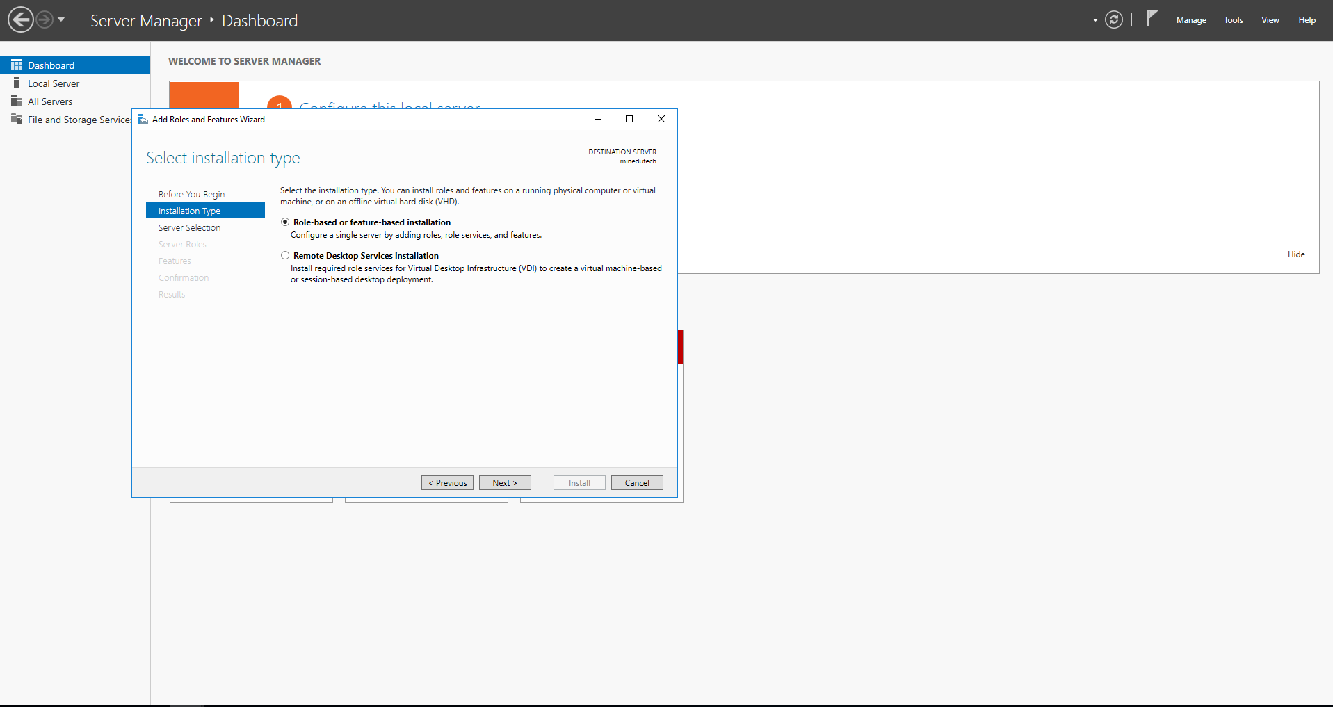The image size is (1333, 707).
Task: Hide the welcome tile panel
Action: pyautogui.click(x=1295, y=254)
